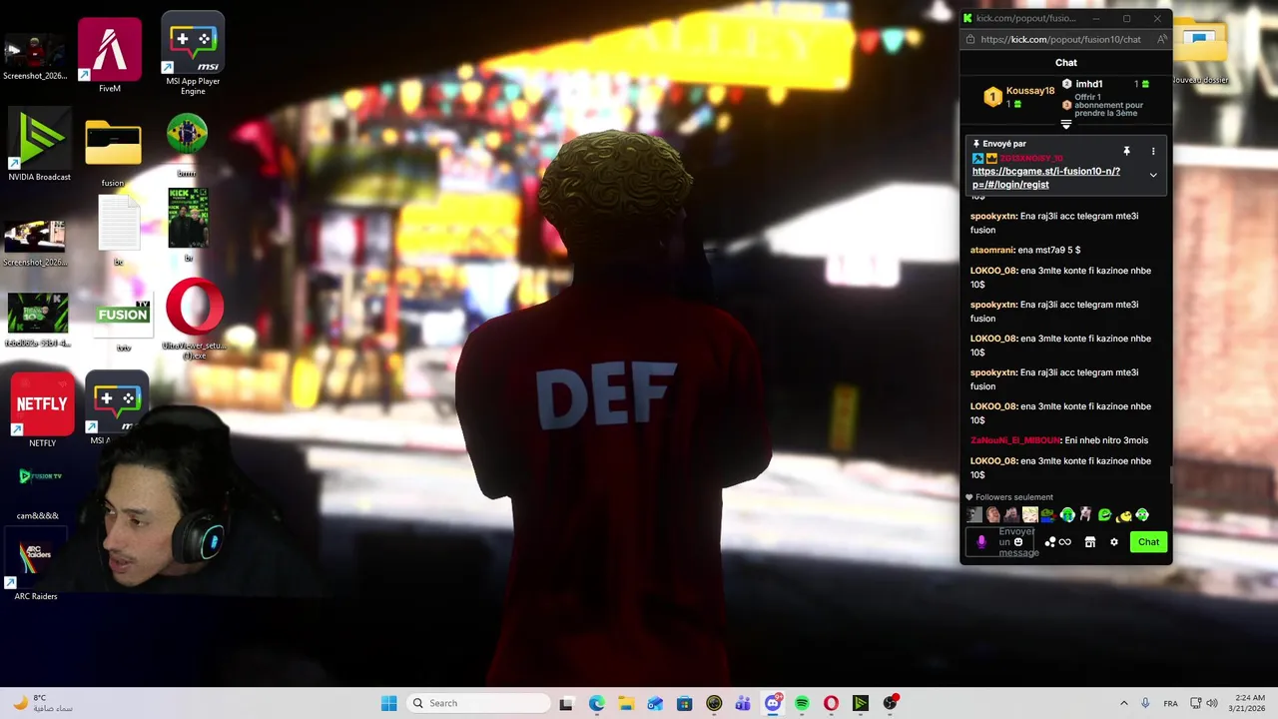This screenshot has width=1278, height=719.
Task: Click the FRA language indicator
Action: [1170, 703]
